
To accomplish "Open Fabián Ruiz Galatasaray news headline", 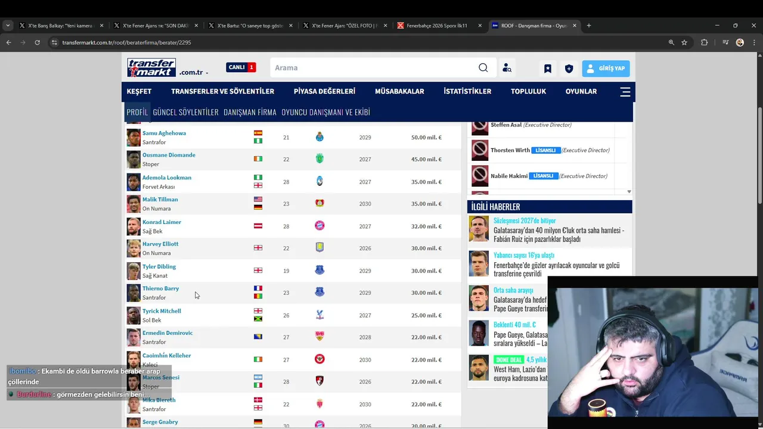I will pyautogui.click(x=559, y=235).
